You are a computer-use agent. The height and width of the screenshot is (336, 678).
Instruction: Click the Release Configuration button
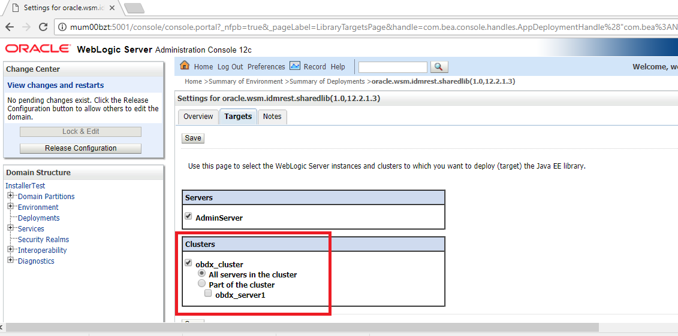coord(80,148)
